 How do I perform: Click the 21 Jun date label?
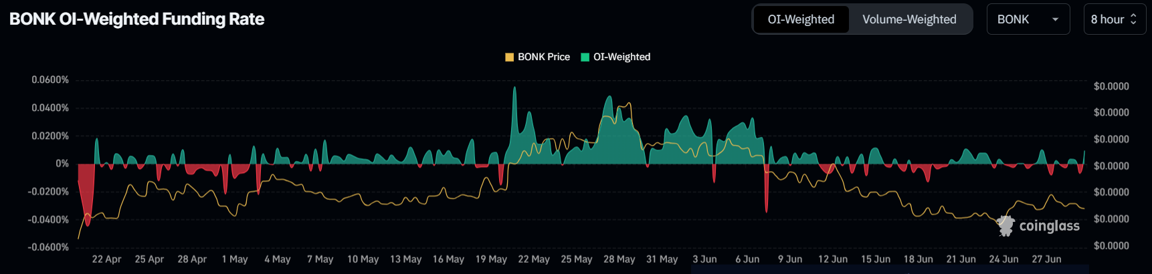pos(961,259)
